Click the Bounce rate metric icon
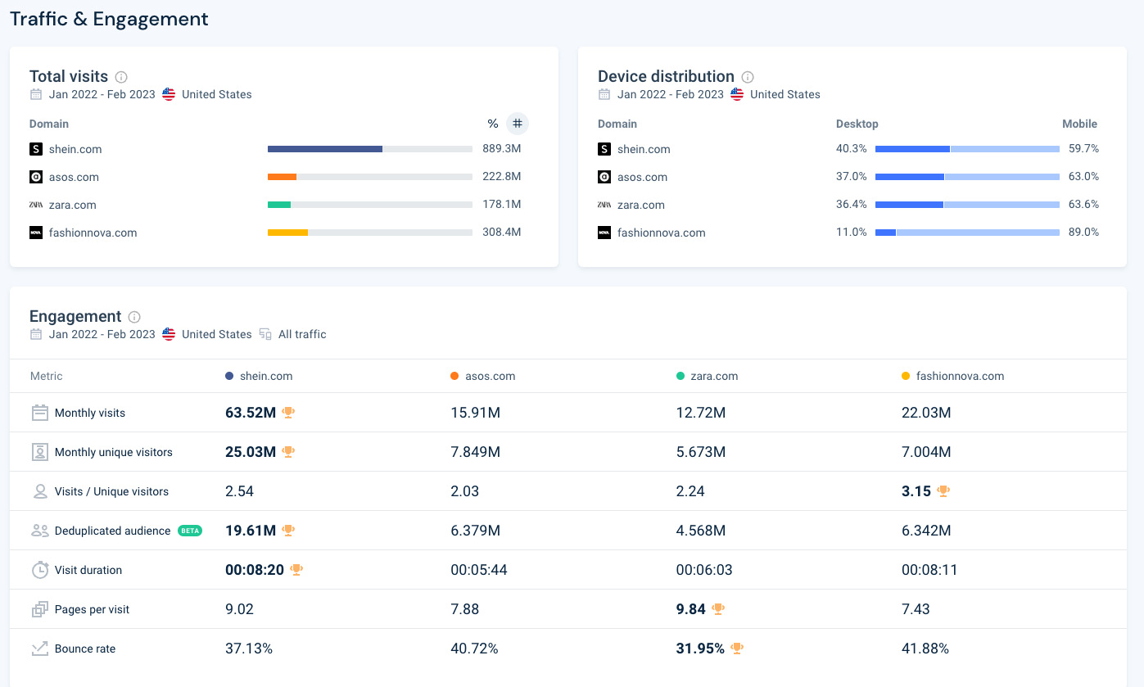1144x687 pixels. [39, 648]
